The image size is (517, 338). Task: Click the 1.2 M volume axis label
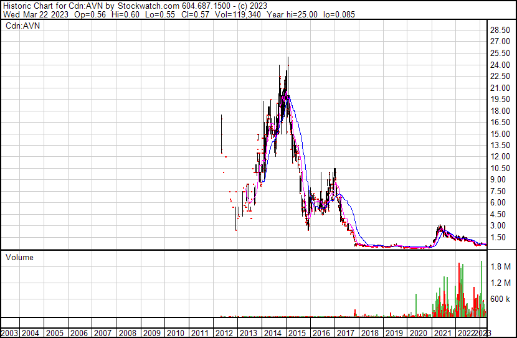pos(499,283)
